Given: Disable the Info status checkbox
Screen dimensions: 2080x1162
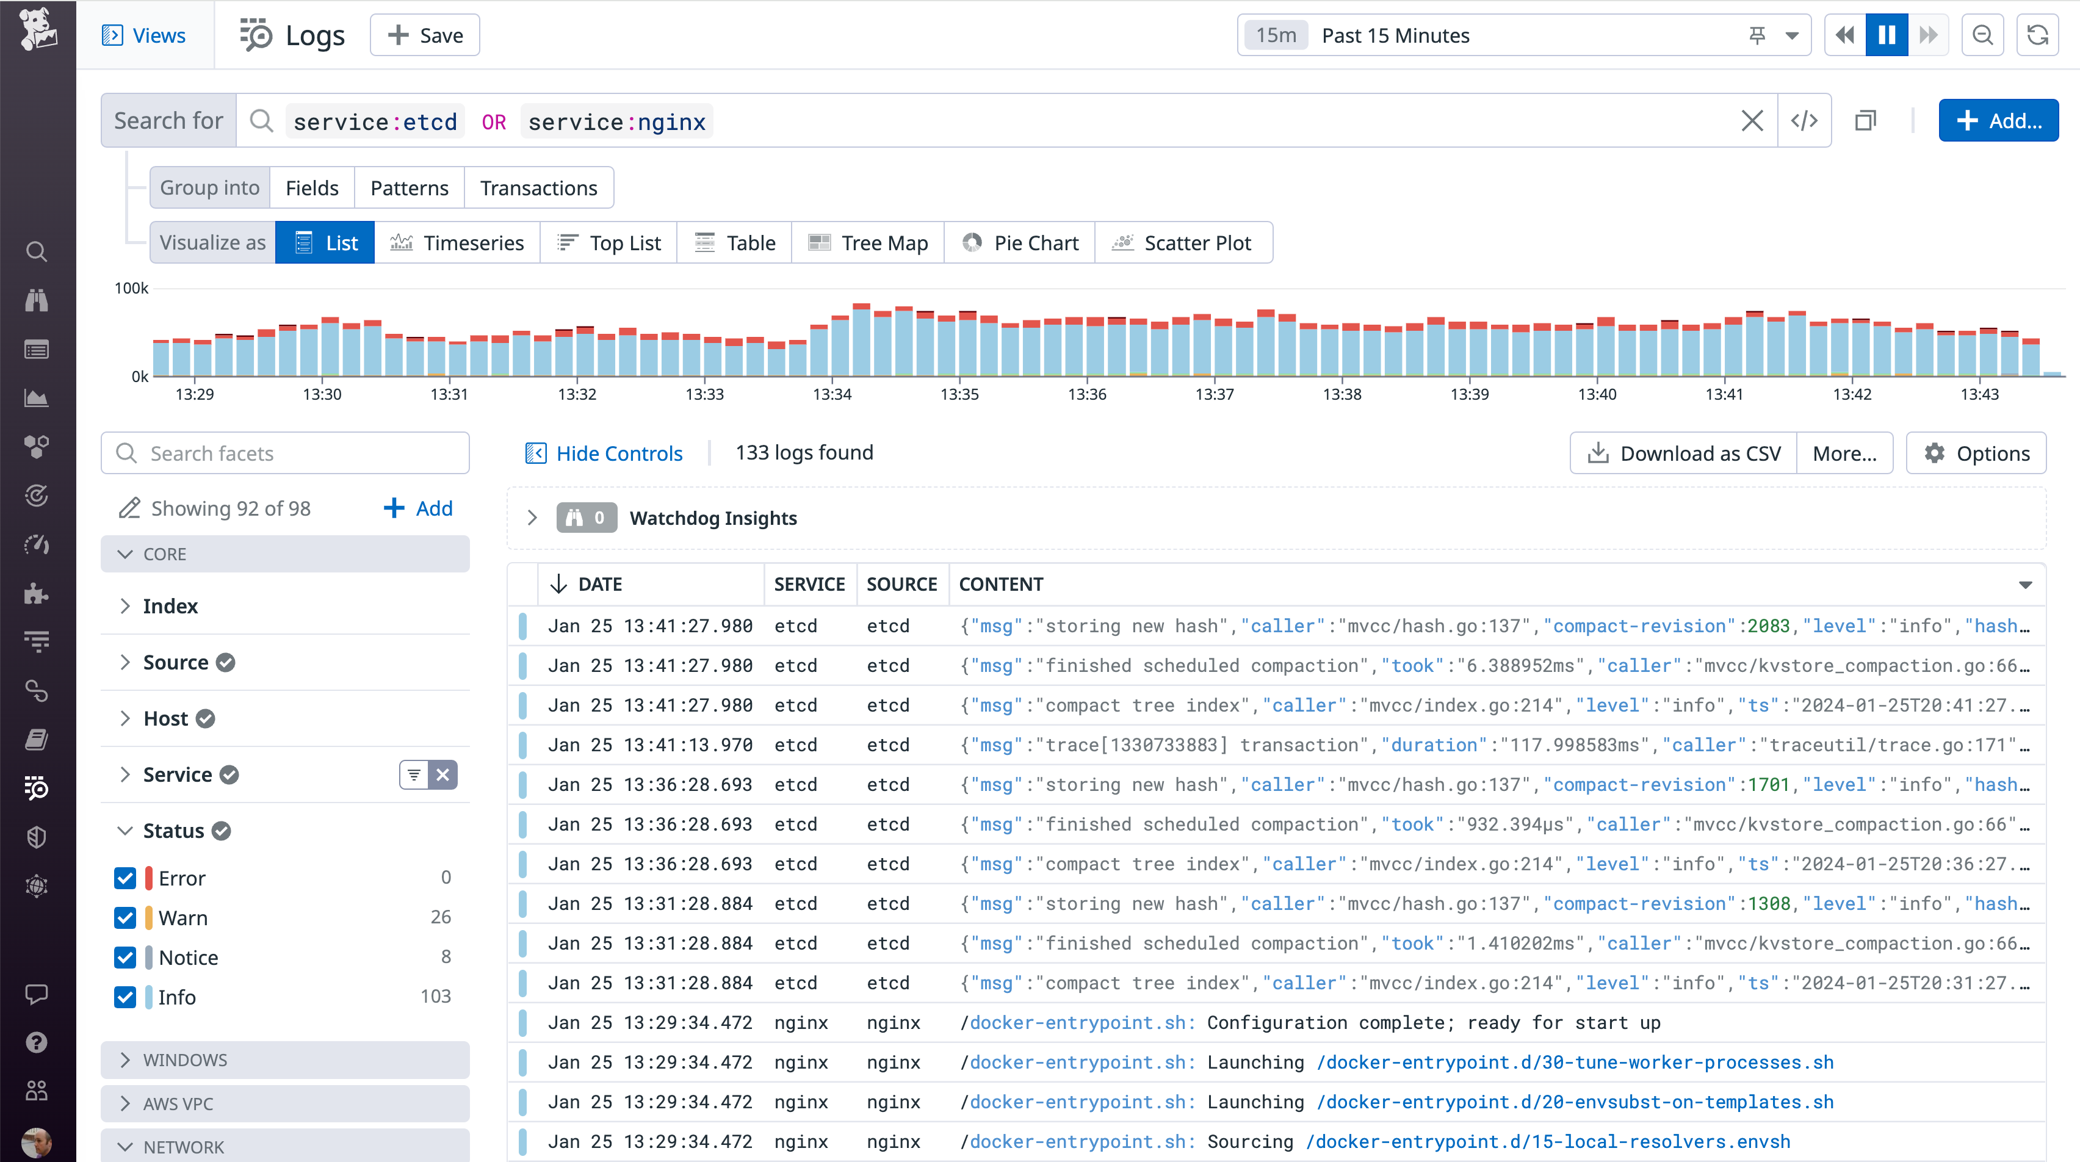Looking at the screenshot, I should tap(125, 997).
